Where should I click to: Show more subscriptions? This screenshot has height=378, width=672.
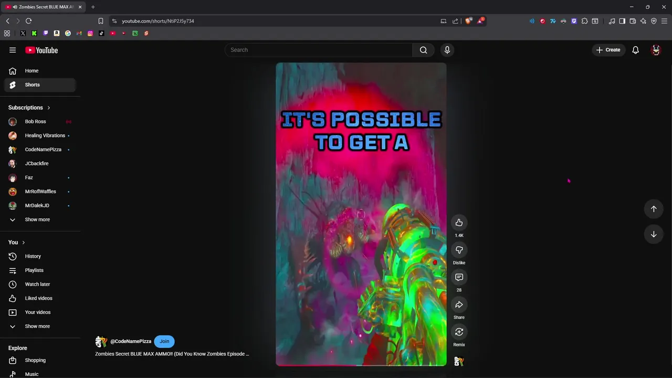[37, 219]
